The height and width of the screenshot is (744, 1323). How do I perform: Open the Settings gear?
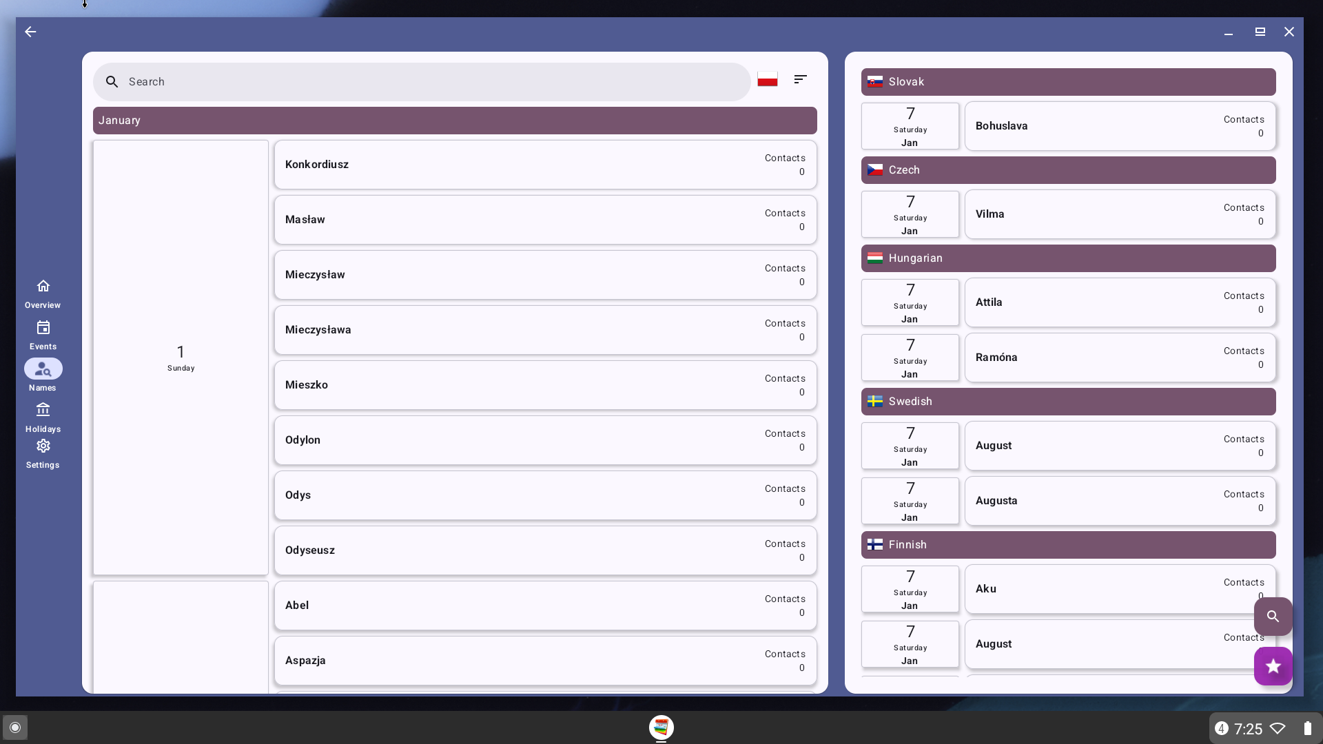[x=43, y=453]
